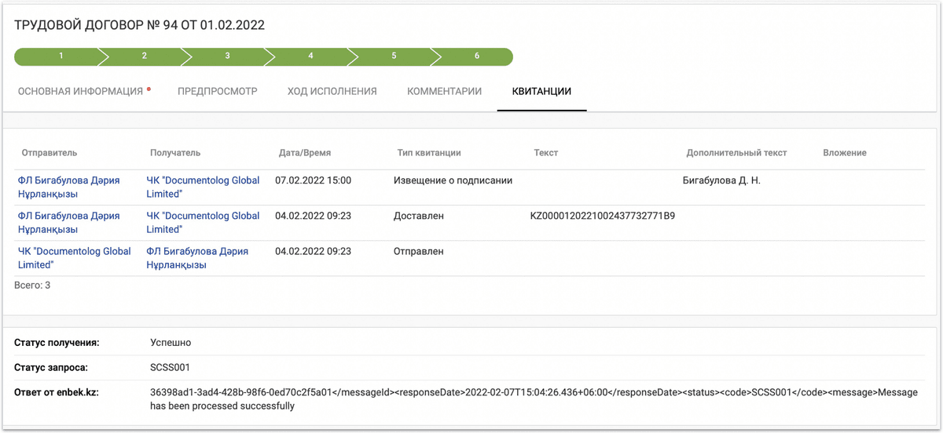Click the Отправитель column header
943x433 pixels.
50,153
